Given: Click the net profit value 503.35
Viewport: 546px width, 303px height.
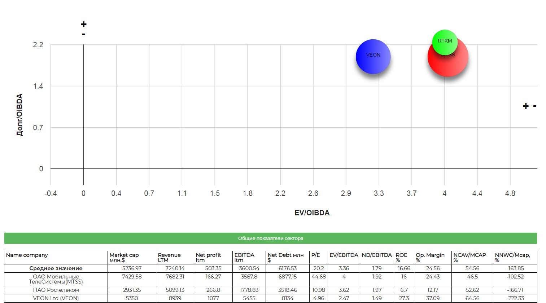Looking at the screenshot, I should [x=213, y=268].
